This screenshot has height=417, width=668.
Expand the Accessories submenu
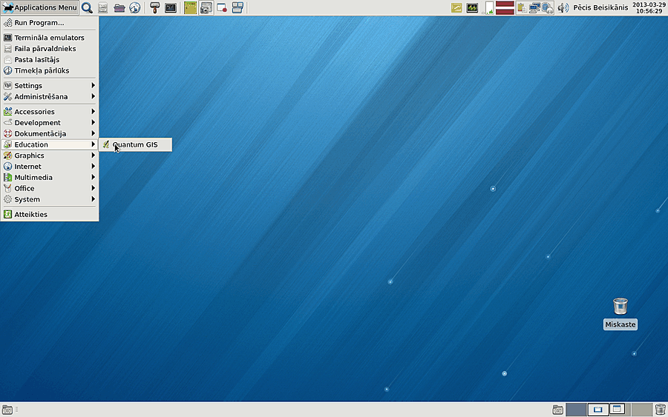(x=50, y=111)
